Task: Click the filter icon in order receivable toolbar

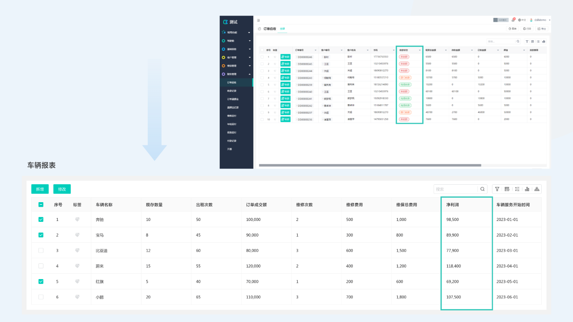Action: click(x=527, y=41)
